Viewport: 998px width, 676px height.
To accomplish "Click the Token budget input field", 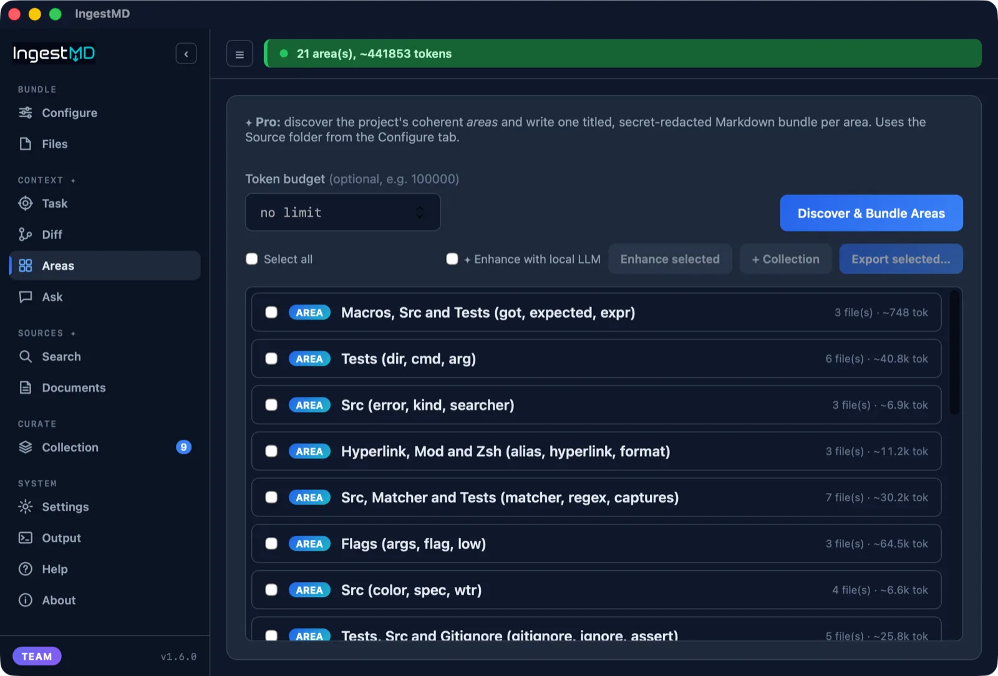I will pyautogui.click(x=343, y=212).
